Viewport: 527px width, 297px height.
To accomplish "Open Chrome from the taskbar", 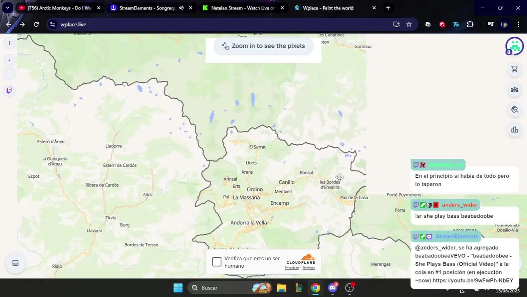I will point(315,288).
